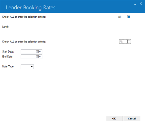Click inside the End Date text field
This screenshot has height=126, width=145.
[x=28, y=57]
